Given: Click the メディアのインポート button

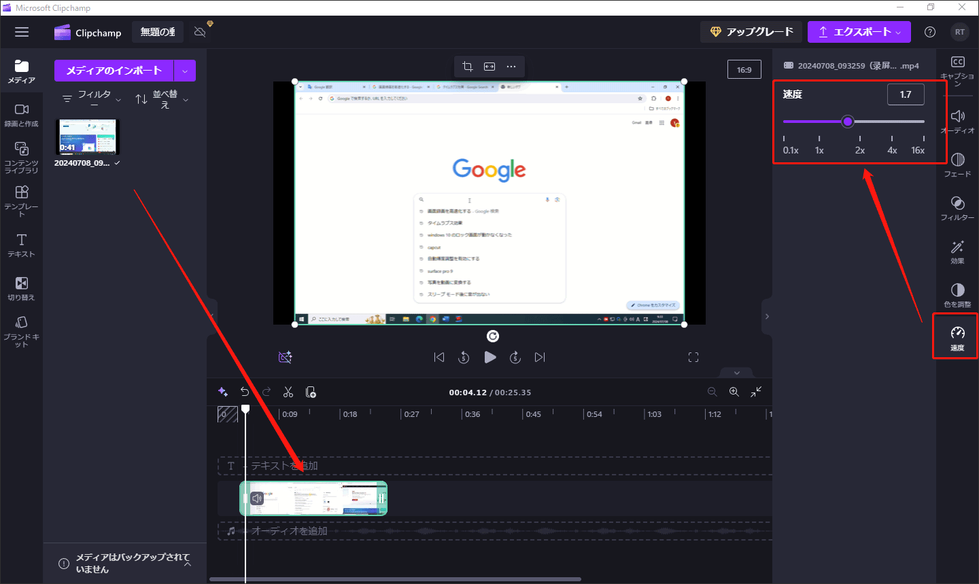Looking at the screenshot, I should (x=114, y=71).
